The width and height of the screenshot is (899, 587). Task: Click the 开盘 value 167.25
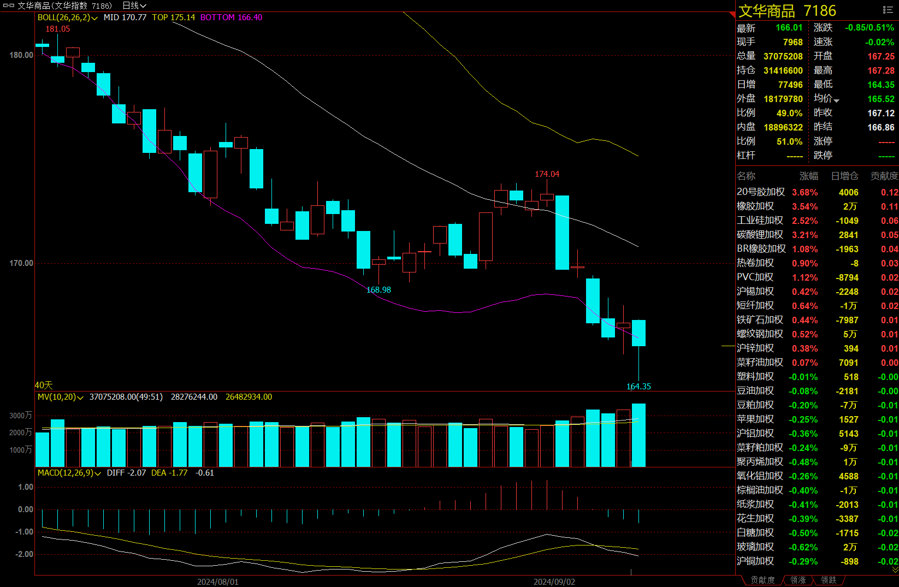pyautogui.click(x=881, y=56)
